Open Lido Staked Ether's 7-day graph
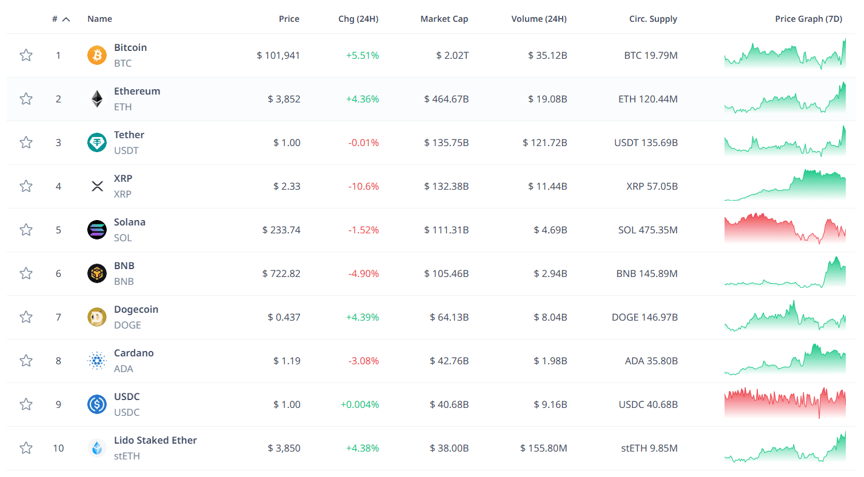Image resolution: width=864 pixels, height=477 pixels. click(x=785, y=447)
